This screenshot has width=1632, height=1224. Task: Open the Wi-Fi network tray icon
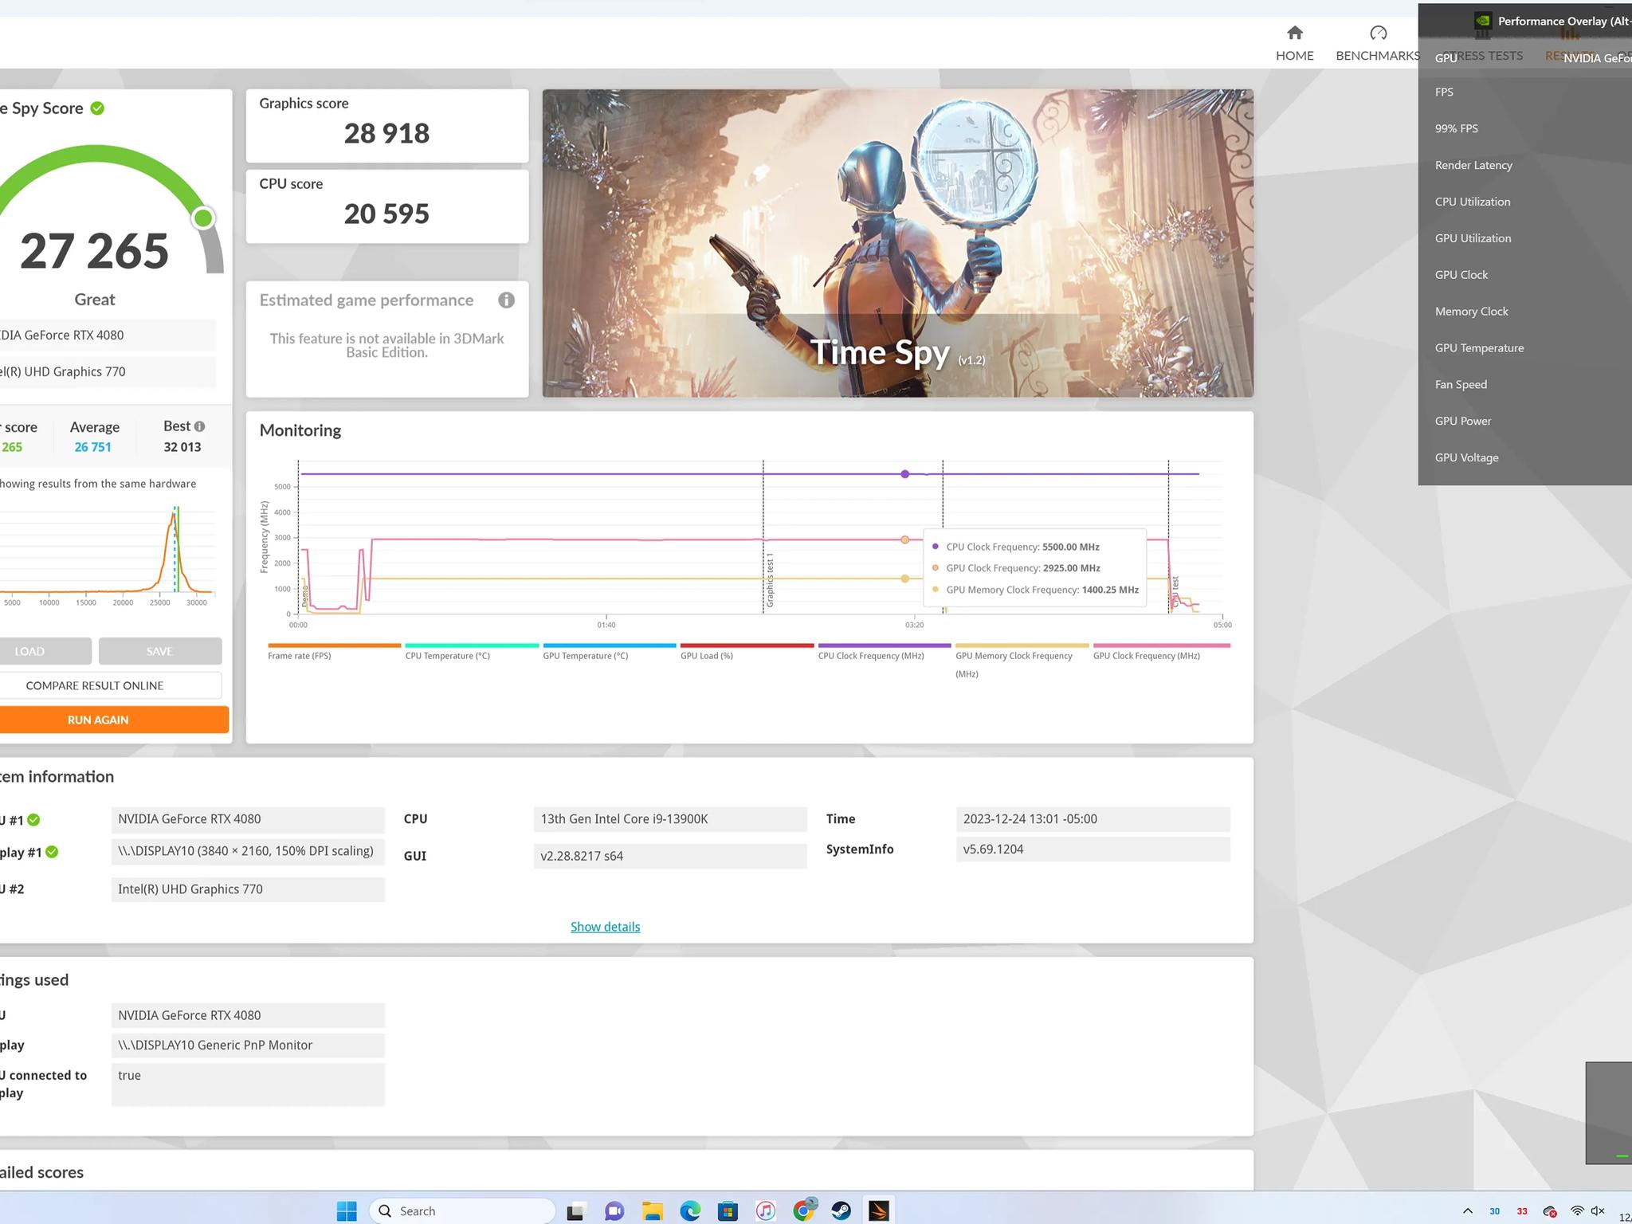1576,1211
